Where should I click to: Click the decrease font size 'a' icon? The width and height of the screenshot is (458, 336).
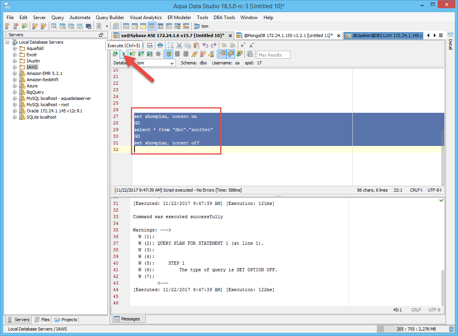click(242, 45)
